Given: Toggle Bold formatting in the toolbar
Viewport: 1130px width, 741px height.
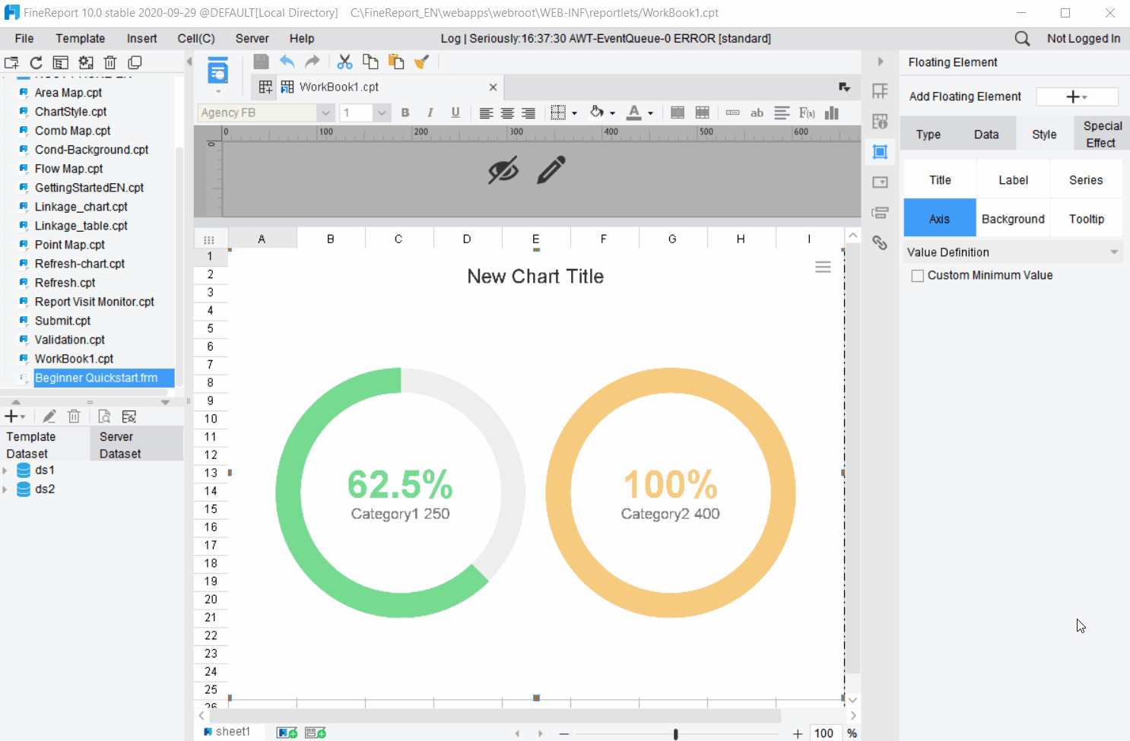Looking at the screenshot, I should tap(405, 112).
